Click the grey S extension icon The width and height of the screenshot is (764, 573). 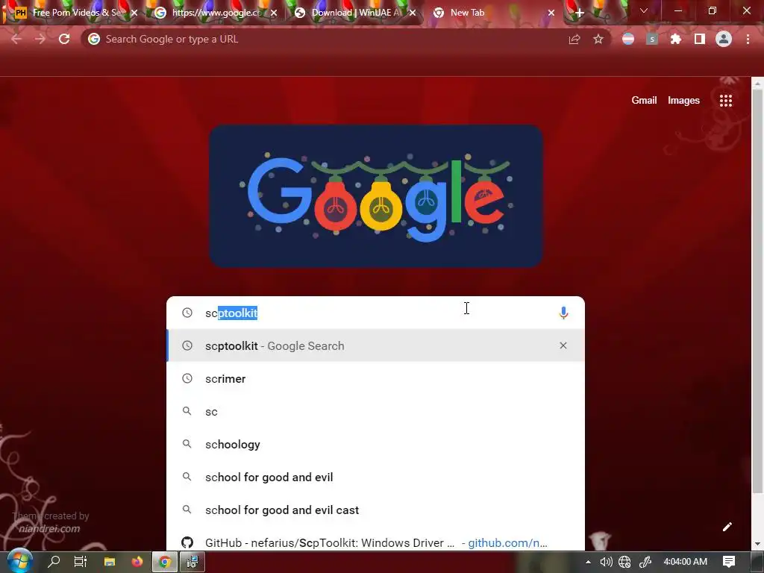pos(652,39)
